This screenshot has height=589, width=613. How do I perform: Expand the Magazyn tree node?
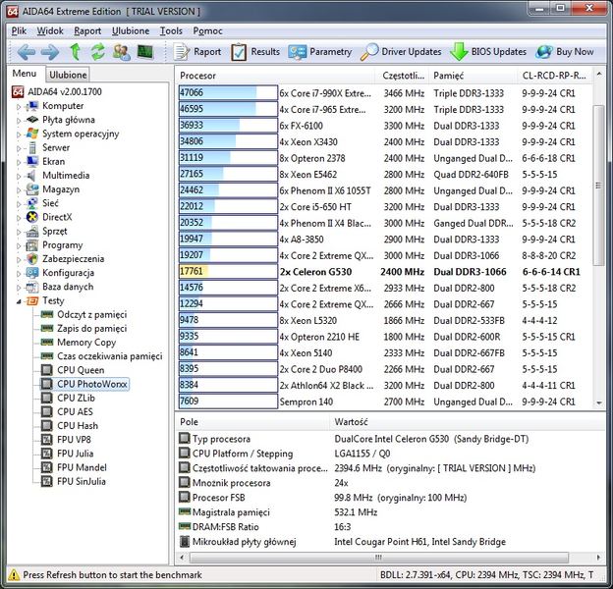[x=19, y=189]
